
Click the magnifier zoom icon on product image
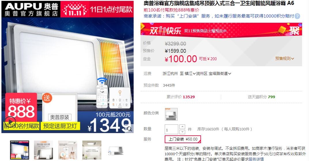(129, 129)
